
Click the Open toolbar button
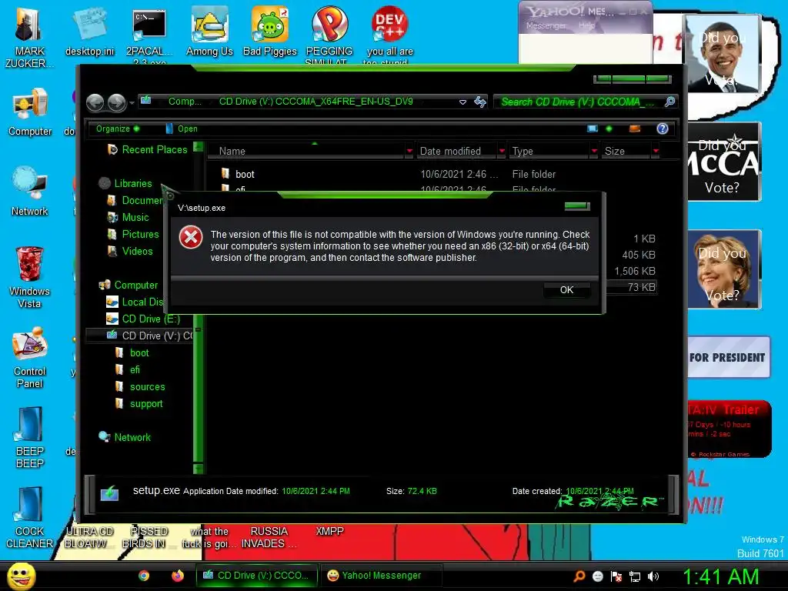(x=182, y=129)
